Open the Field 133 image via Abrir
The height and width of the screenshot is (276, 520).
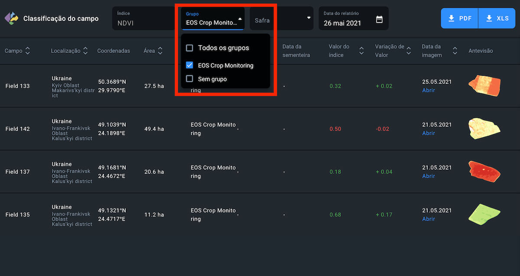429,91
